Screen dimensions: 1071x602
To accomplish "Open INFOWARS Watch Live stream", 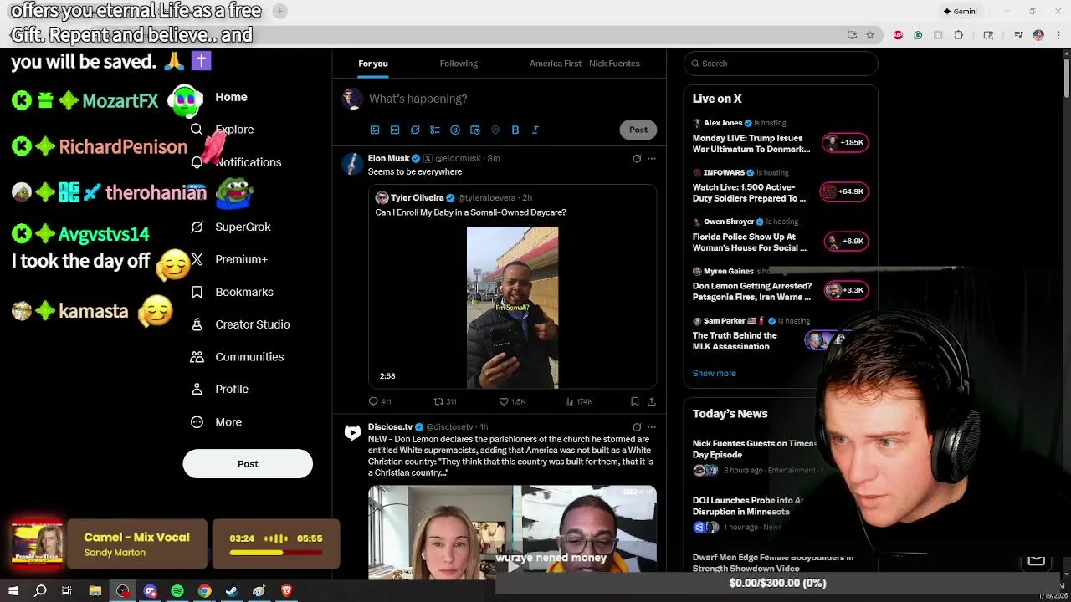I will point(780,187).
